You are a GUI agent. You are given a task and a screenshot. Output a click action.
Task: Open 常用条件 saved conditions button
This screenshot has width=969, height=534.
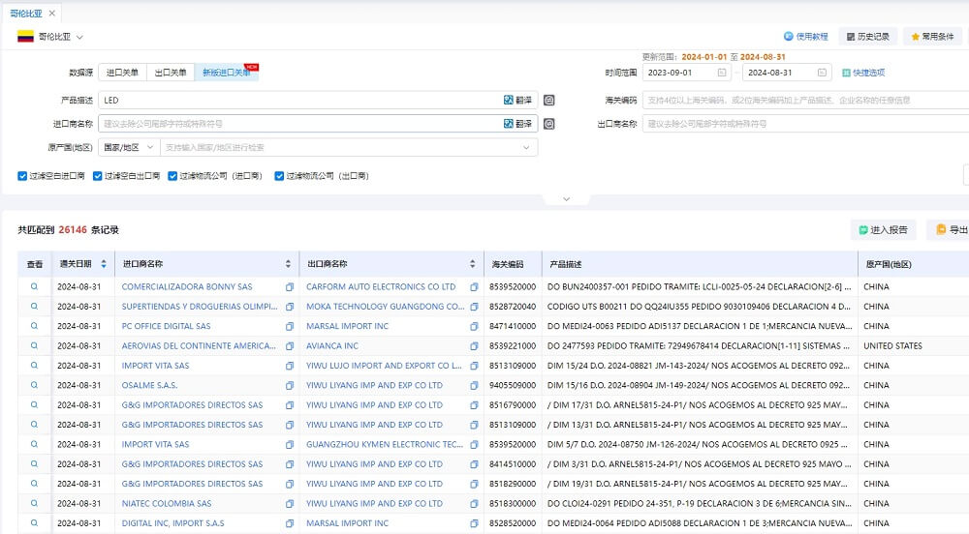(932, 37)
